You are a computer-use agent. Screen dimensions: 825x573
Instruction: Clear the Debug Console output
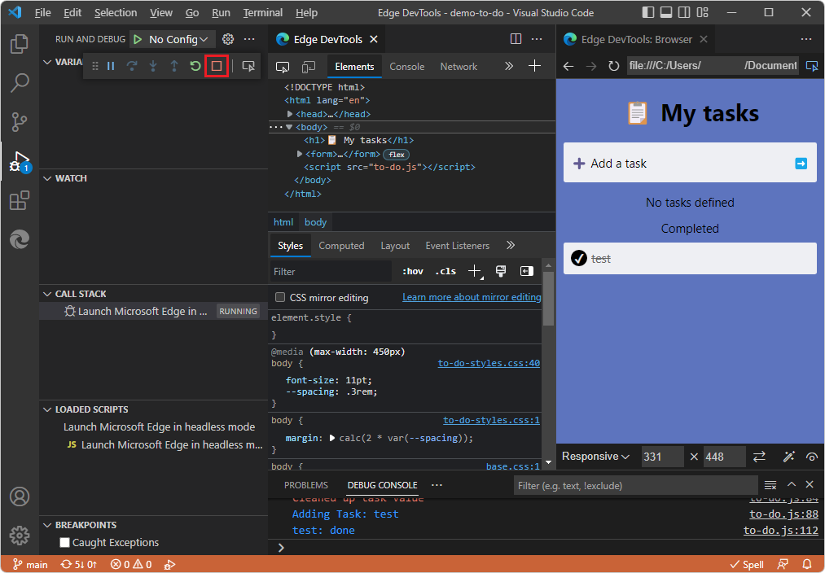tap(769, 484)
